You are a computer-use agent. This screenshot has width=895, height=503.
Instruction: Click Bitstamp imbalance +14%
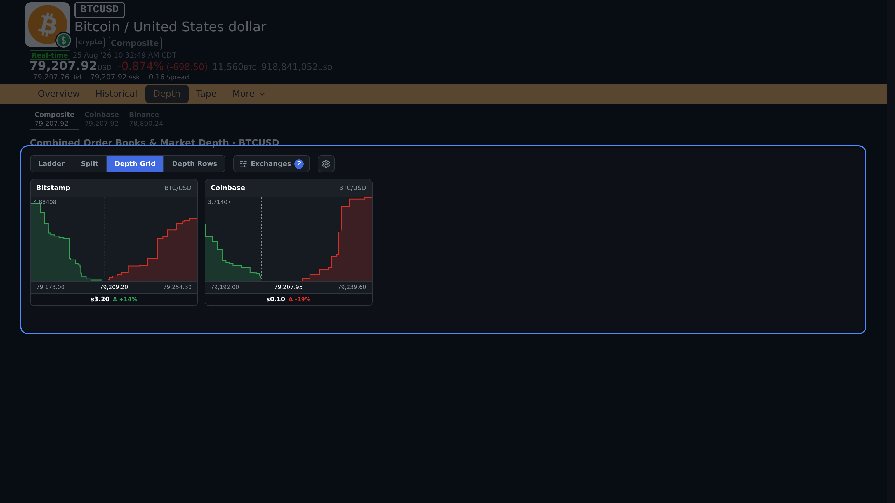pos(125,299)
